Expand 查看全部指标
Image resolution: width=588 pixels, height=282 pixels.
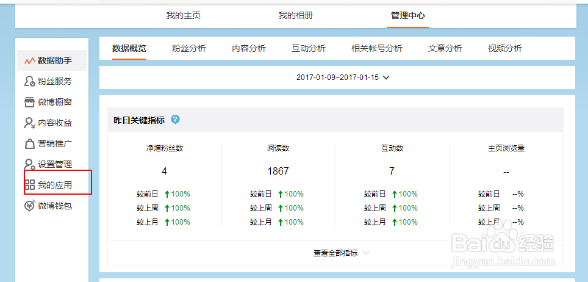point(341,253)
